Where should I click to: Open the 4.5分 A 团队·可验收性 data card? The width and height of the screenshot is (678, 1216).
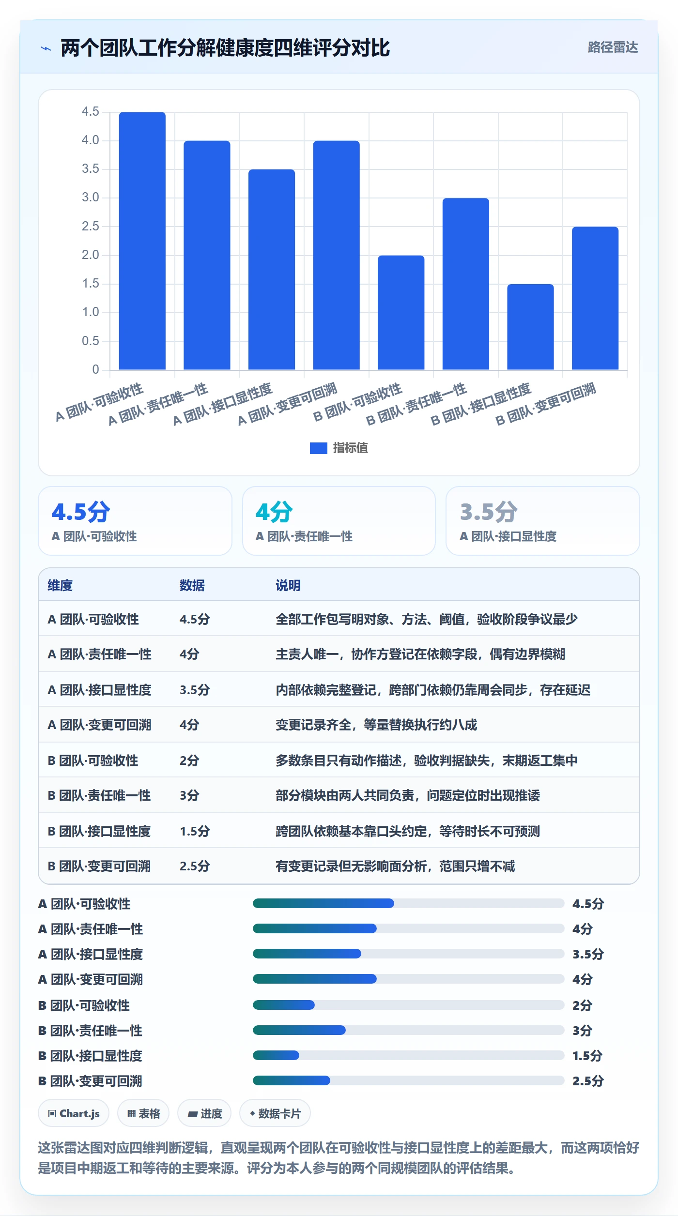coord(135,521)
